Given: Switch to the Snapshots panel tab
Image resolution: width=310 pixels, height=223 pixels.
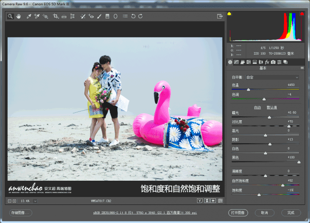Looking at the screenshot, I should (285, 62).
